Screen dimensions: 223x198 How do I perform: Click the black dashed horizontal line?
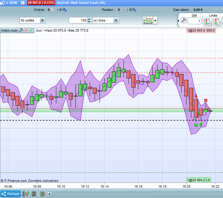point(111,120)
